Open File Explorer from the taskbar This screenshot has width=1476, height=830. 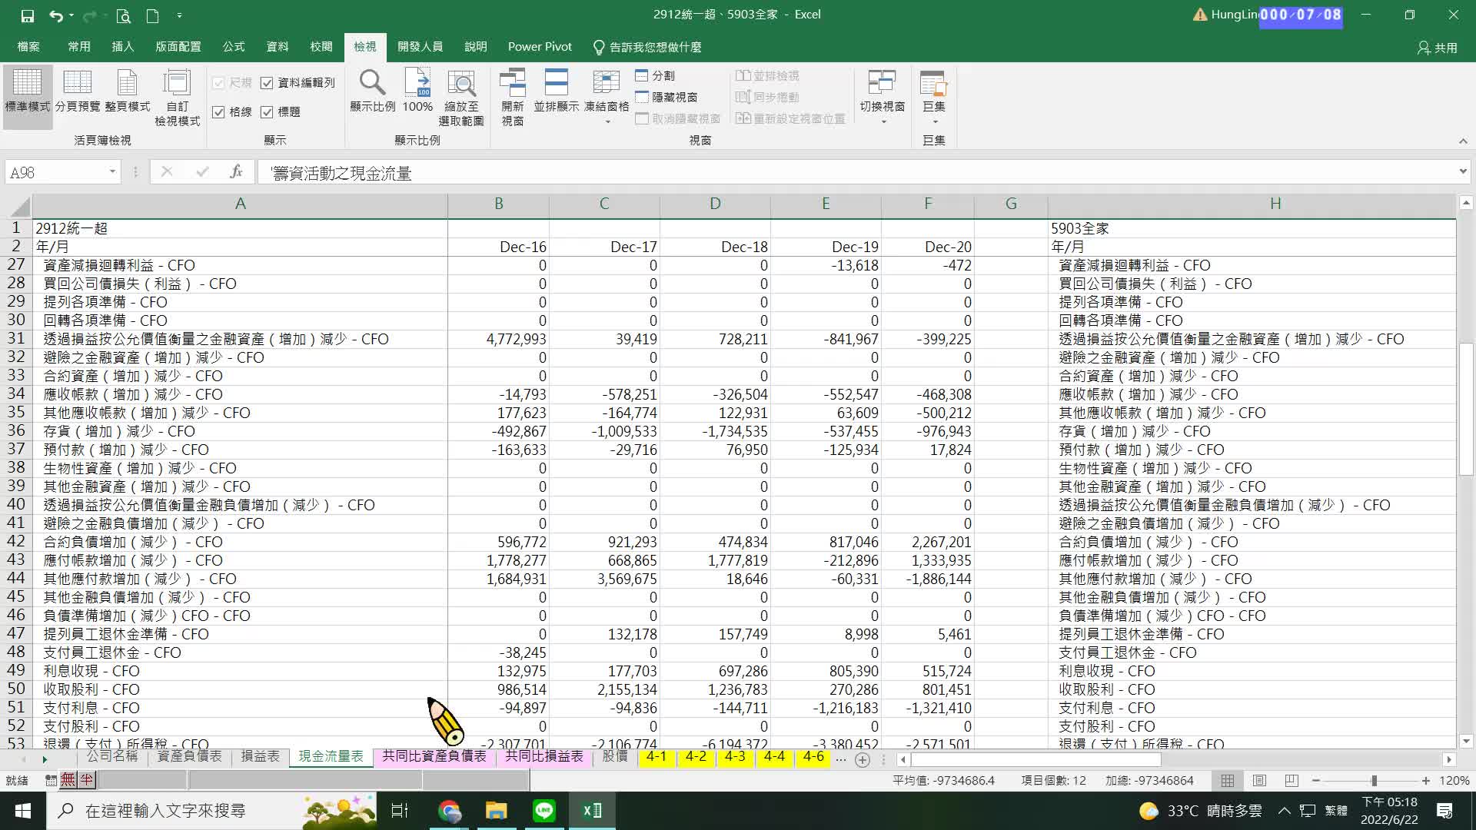click(x=497, y=811)
